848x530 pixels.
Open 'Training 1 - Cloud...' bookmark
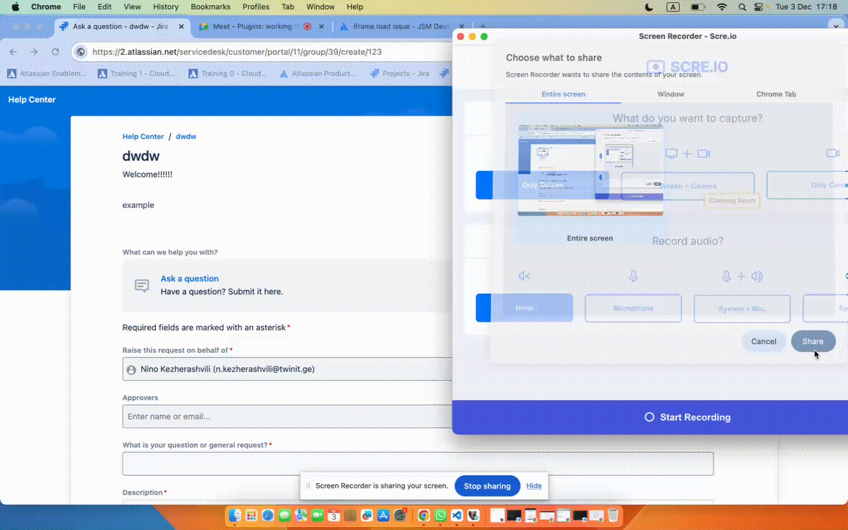click(136, 74)
